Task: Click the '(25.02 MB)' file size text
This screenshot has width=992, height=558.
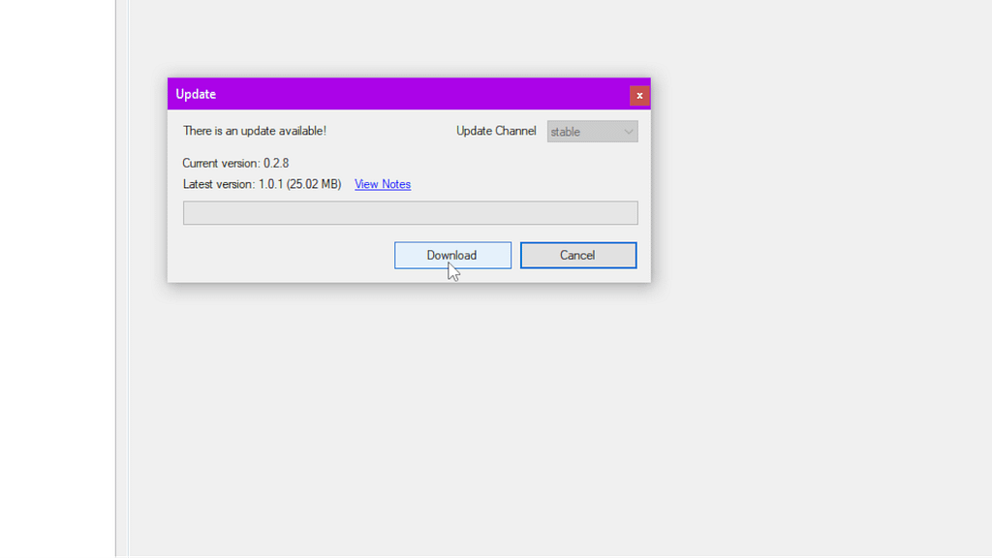Action: tap(314, 184)
